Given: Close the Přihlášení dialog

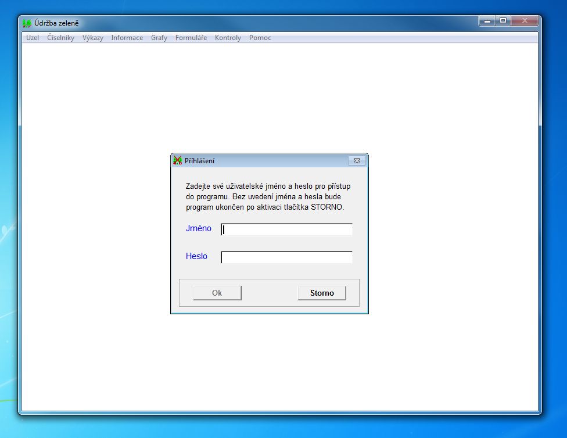Looking at the screenshot, I should click(x=357, y=160).
